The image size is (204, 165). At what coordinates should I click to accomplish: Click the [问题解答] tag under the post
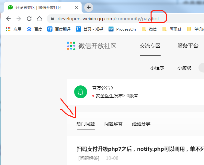click(89, 158)
